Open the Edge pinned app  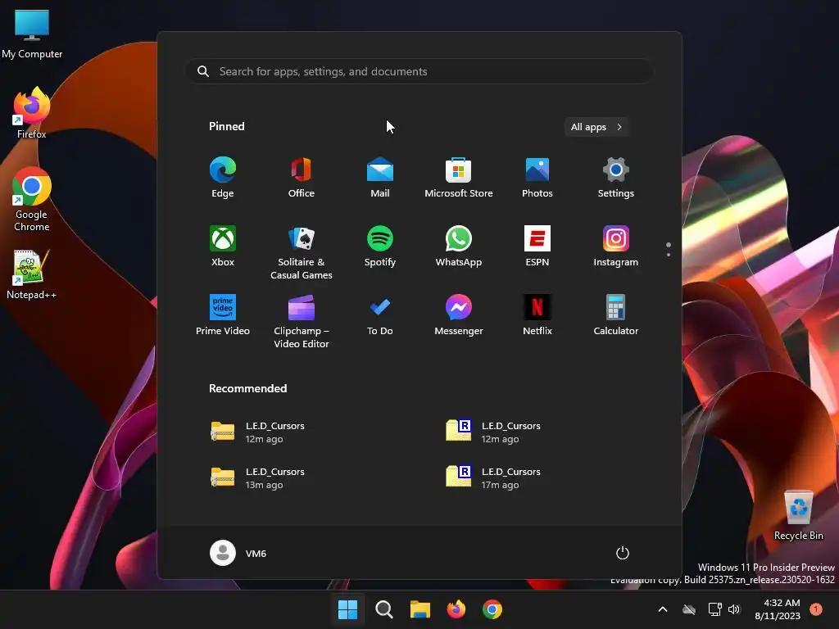click(x=223, y=178)
